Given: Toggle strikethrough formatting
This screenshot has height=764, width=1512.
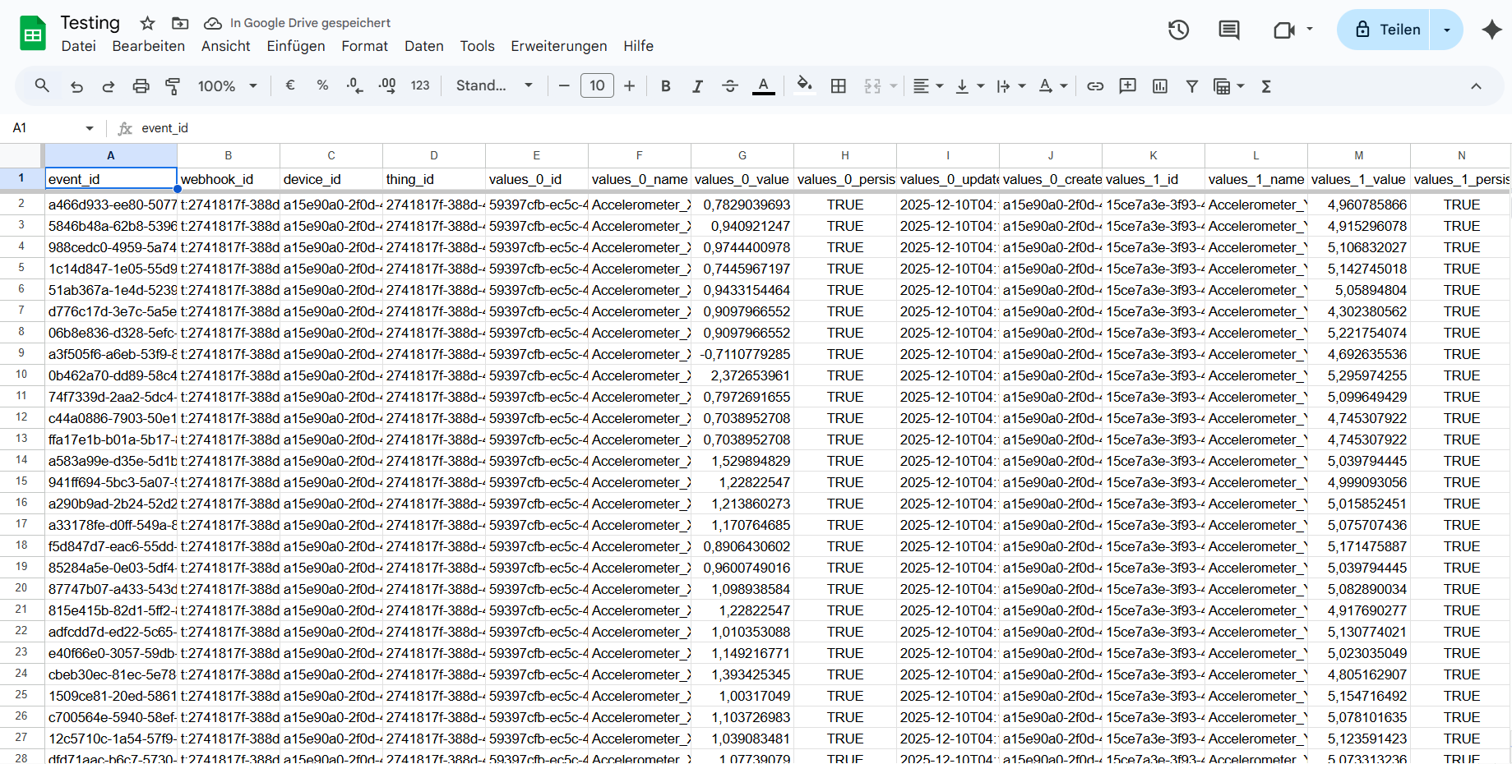Looking at the screenshot, I should pos(730,85).
